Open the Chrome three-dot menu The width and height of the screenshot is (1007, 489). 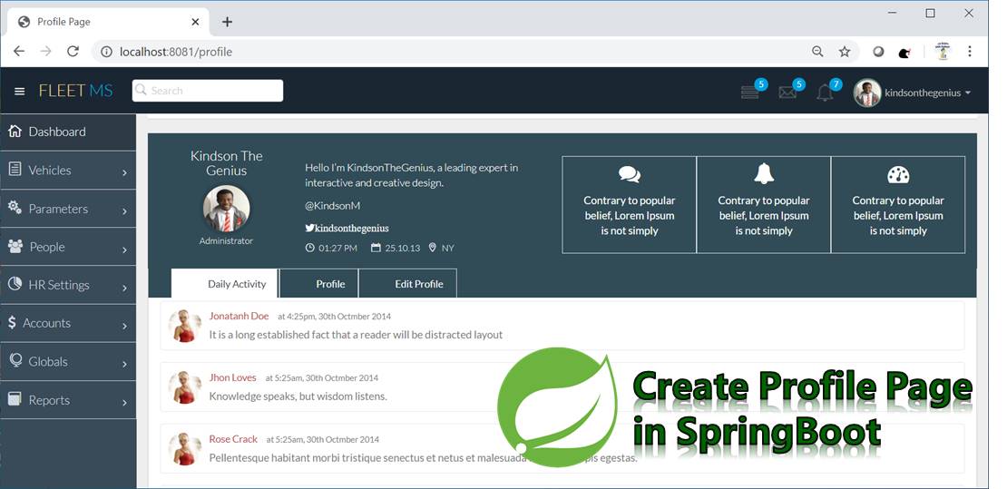click(x=969, y=52)
